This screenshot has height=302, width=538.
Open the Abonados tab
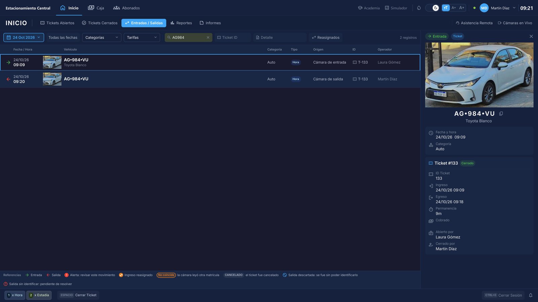[126, 8]
